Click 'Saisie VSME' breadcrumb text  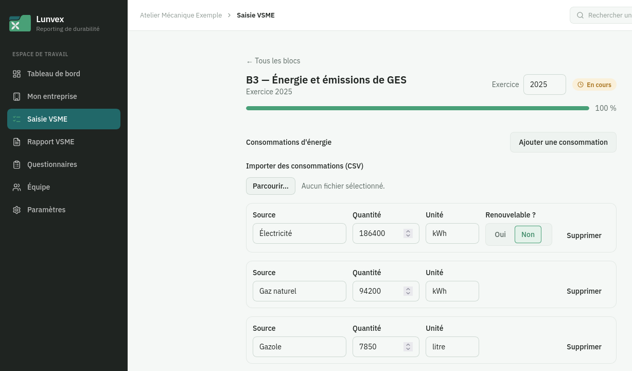point(256,15)
